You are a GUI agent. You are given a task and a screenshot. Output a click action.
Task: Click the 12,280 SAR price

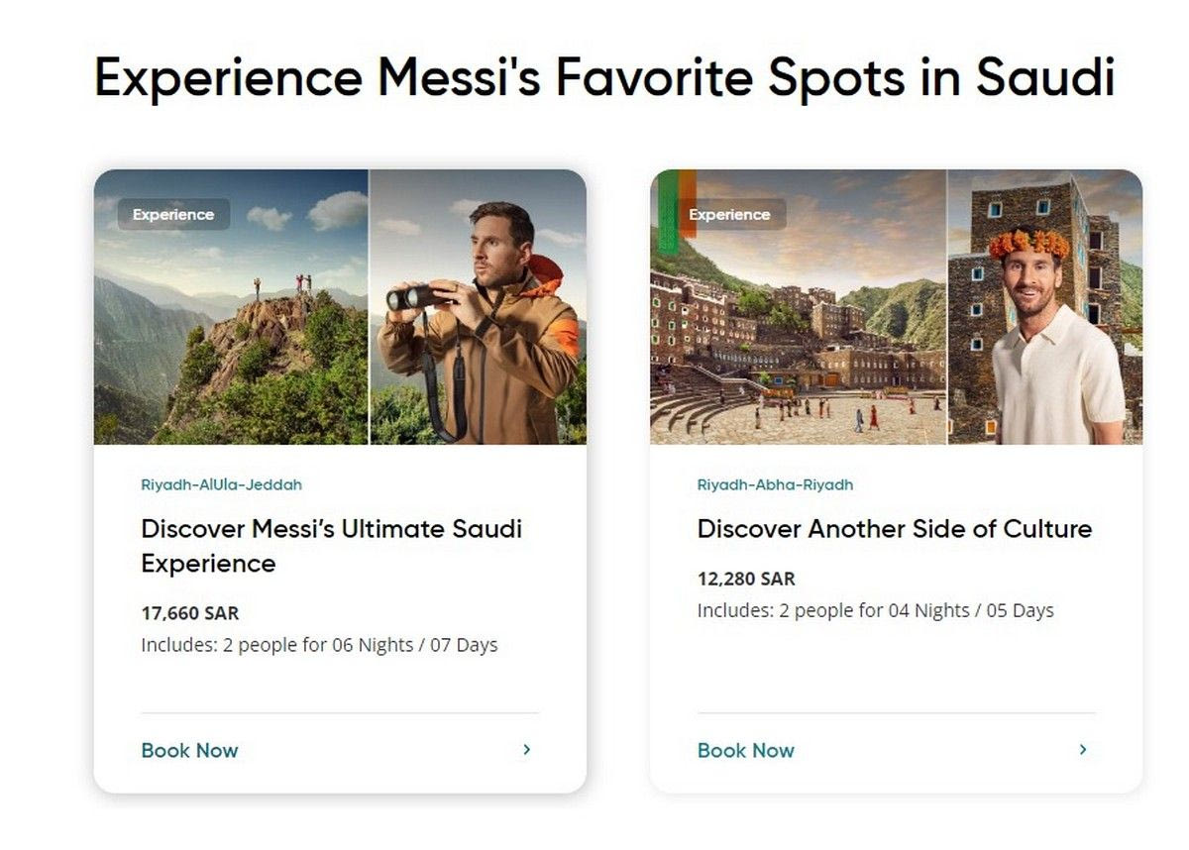coord(746,579)
